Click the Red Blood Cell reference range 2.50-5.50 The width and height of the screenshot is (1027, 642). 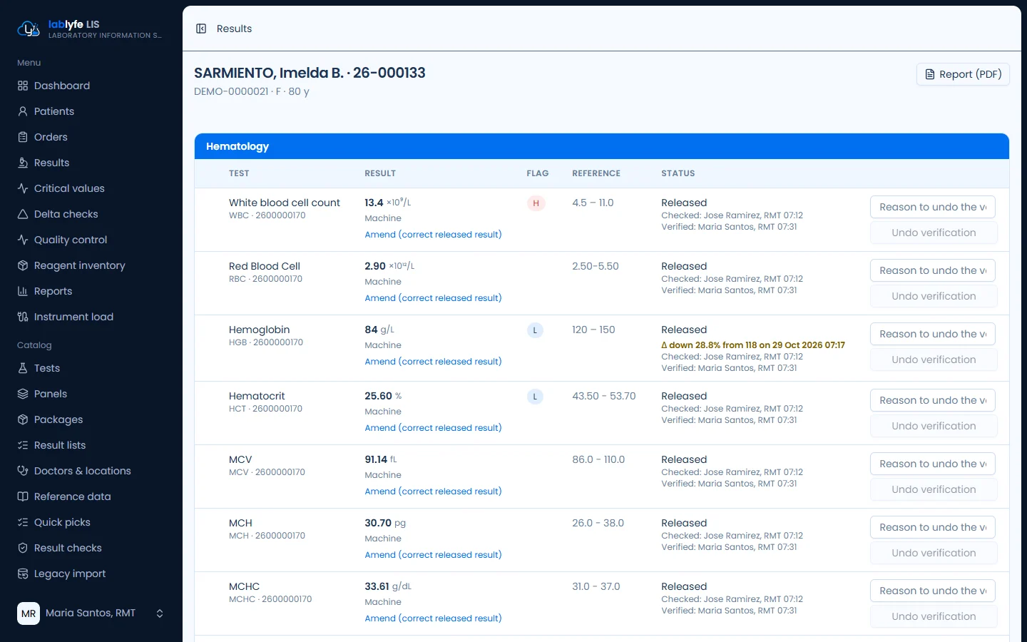pyautogui.click(x=596, y=266)
